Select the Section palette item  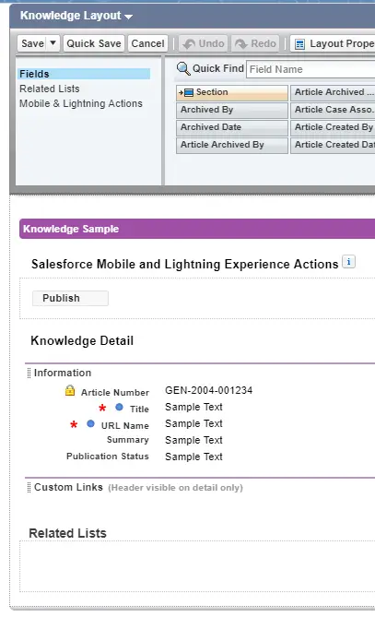[x=232, y=92]
